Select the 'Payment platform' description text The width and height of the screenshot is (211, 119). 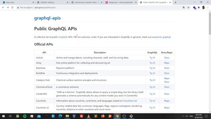tap(65, 68)
